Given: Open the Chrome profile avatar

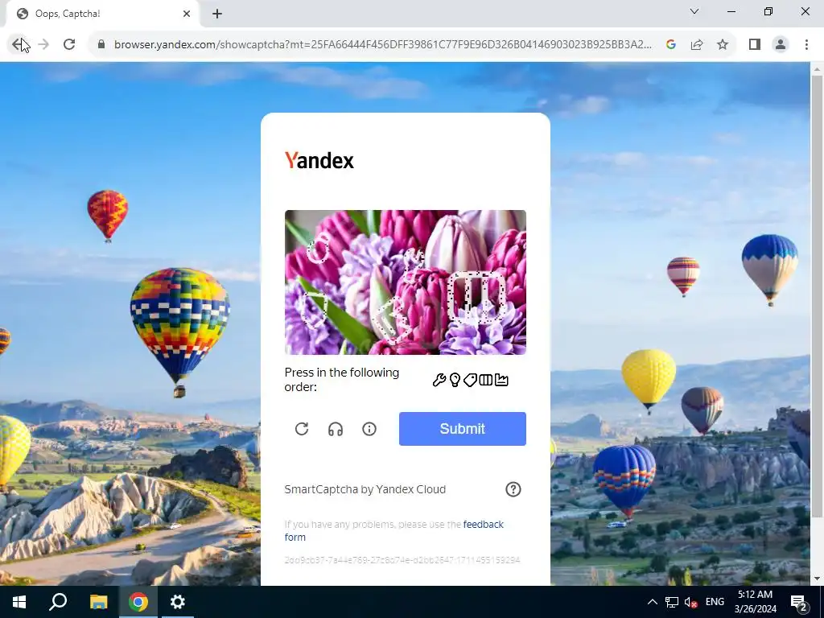Looking at the screenshot, I should (x=781, y=45).
